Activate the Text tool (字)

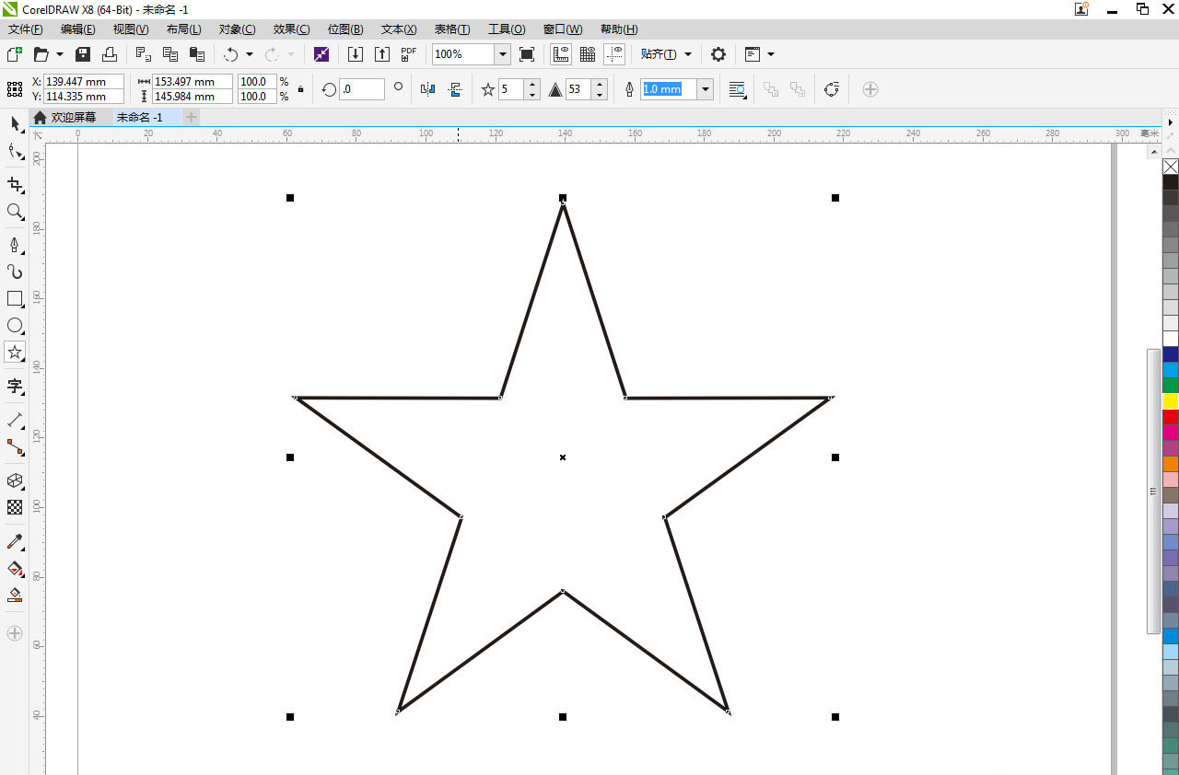(x=15, y=386)
